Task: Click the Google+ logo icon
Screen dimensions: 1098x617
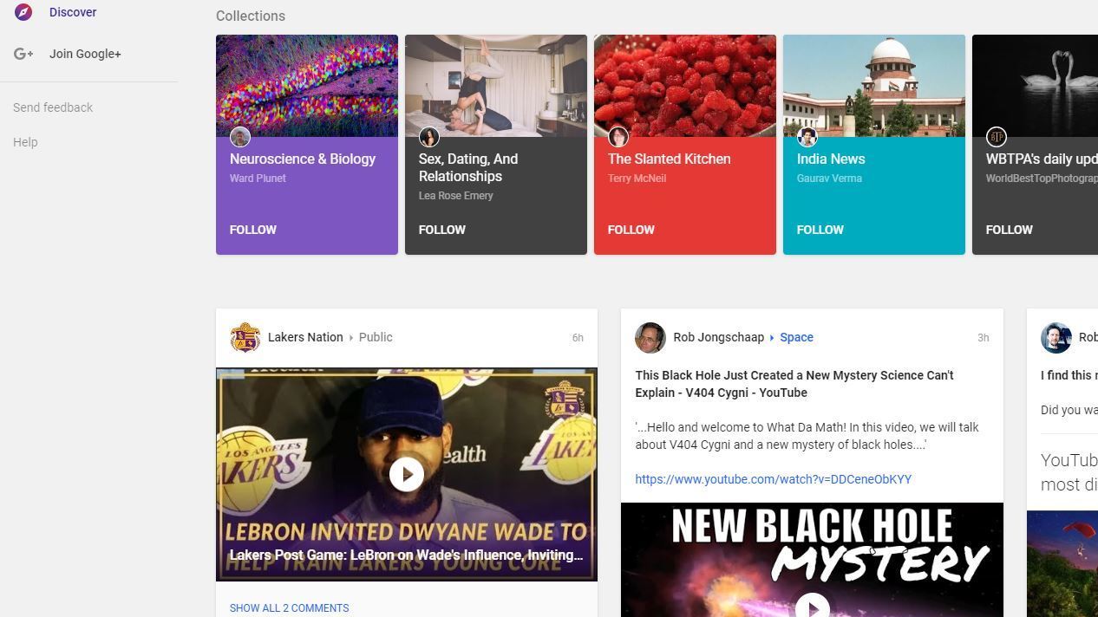Action: [x=23, y=54]
